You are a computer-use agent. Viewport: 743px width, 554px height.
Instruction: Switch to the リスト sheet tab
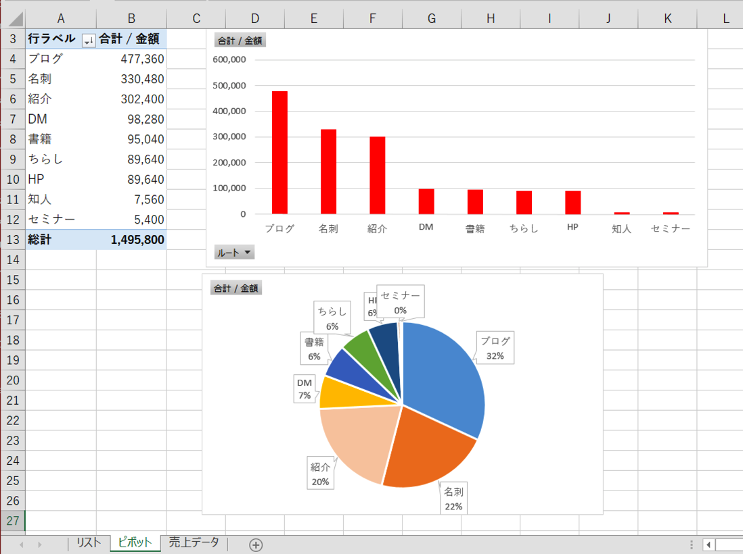point(89,543)
